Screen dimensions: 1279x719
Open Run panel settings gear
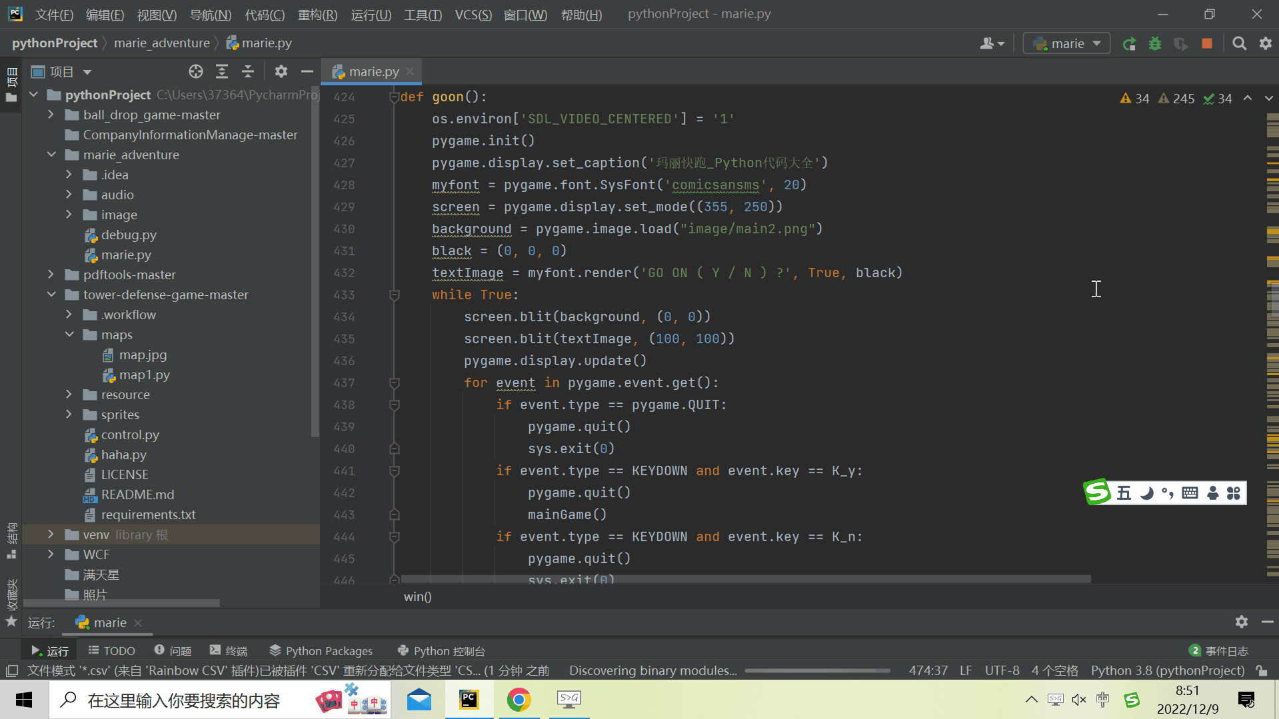(1241, 622)
